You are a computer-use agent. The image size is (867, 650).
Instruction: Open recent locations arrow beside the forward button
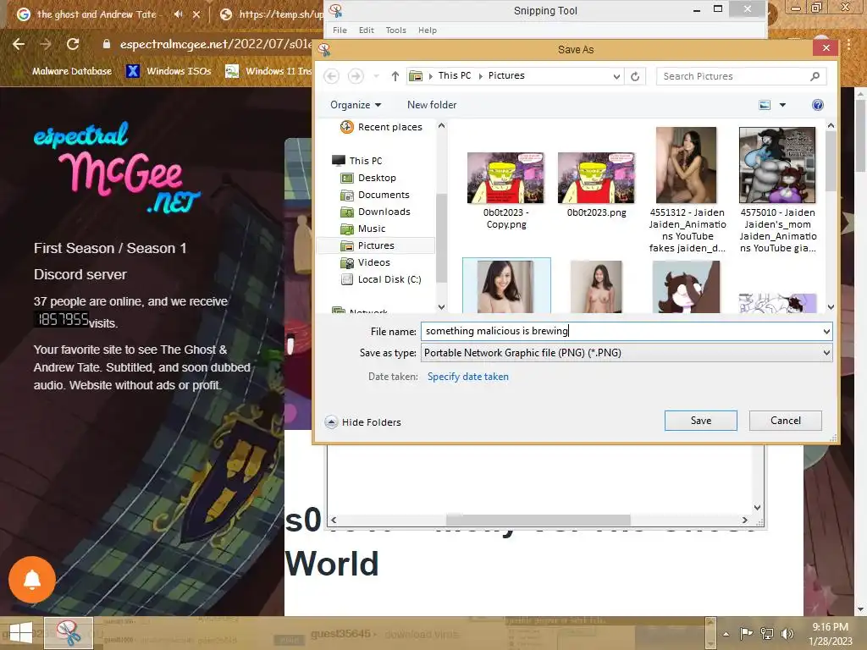[376, 75]
